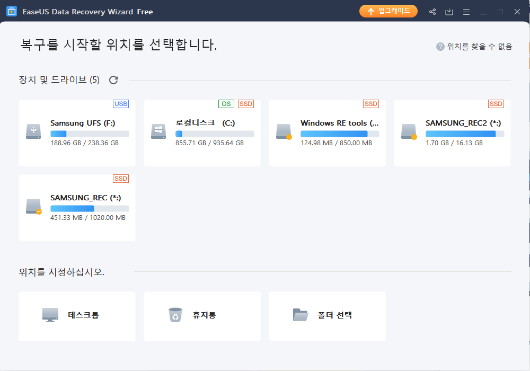This screenshot has width=530, height=371.
Task: Click the USB tag on Samsung UFS
Action: point(121,104)
